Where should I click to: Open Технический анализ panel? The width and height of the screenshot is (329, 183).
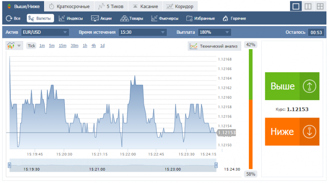214,46
